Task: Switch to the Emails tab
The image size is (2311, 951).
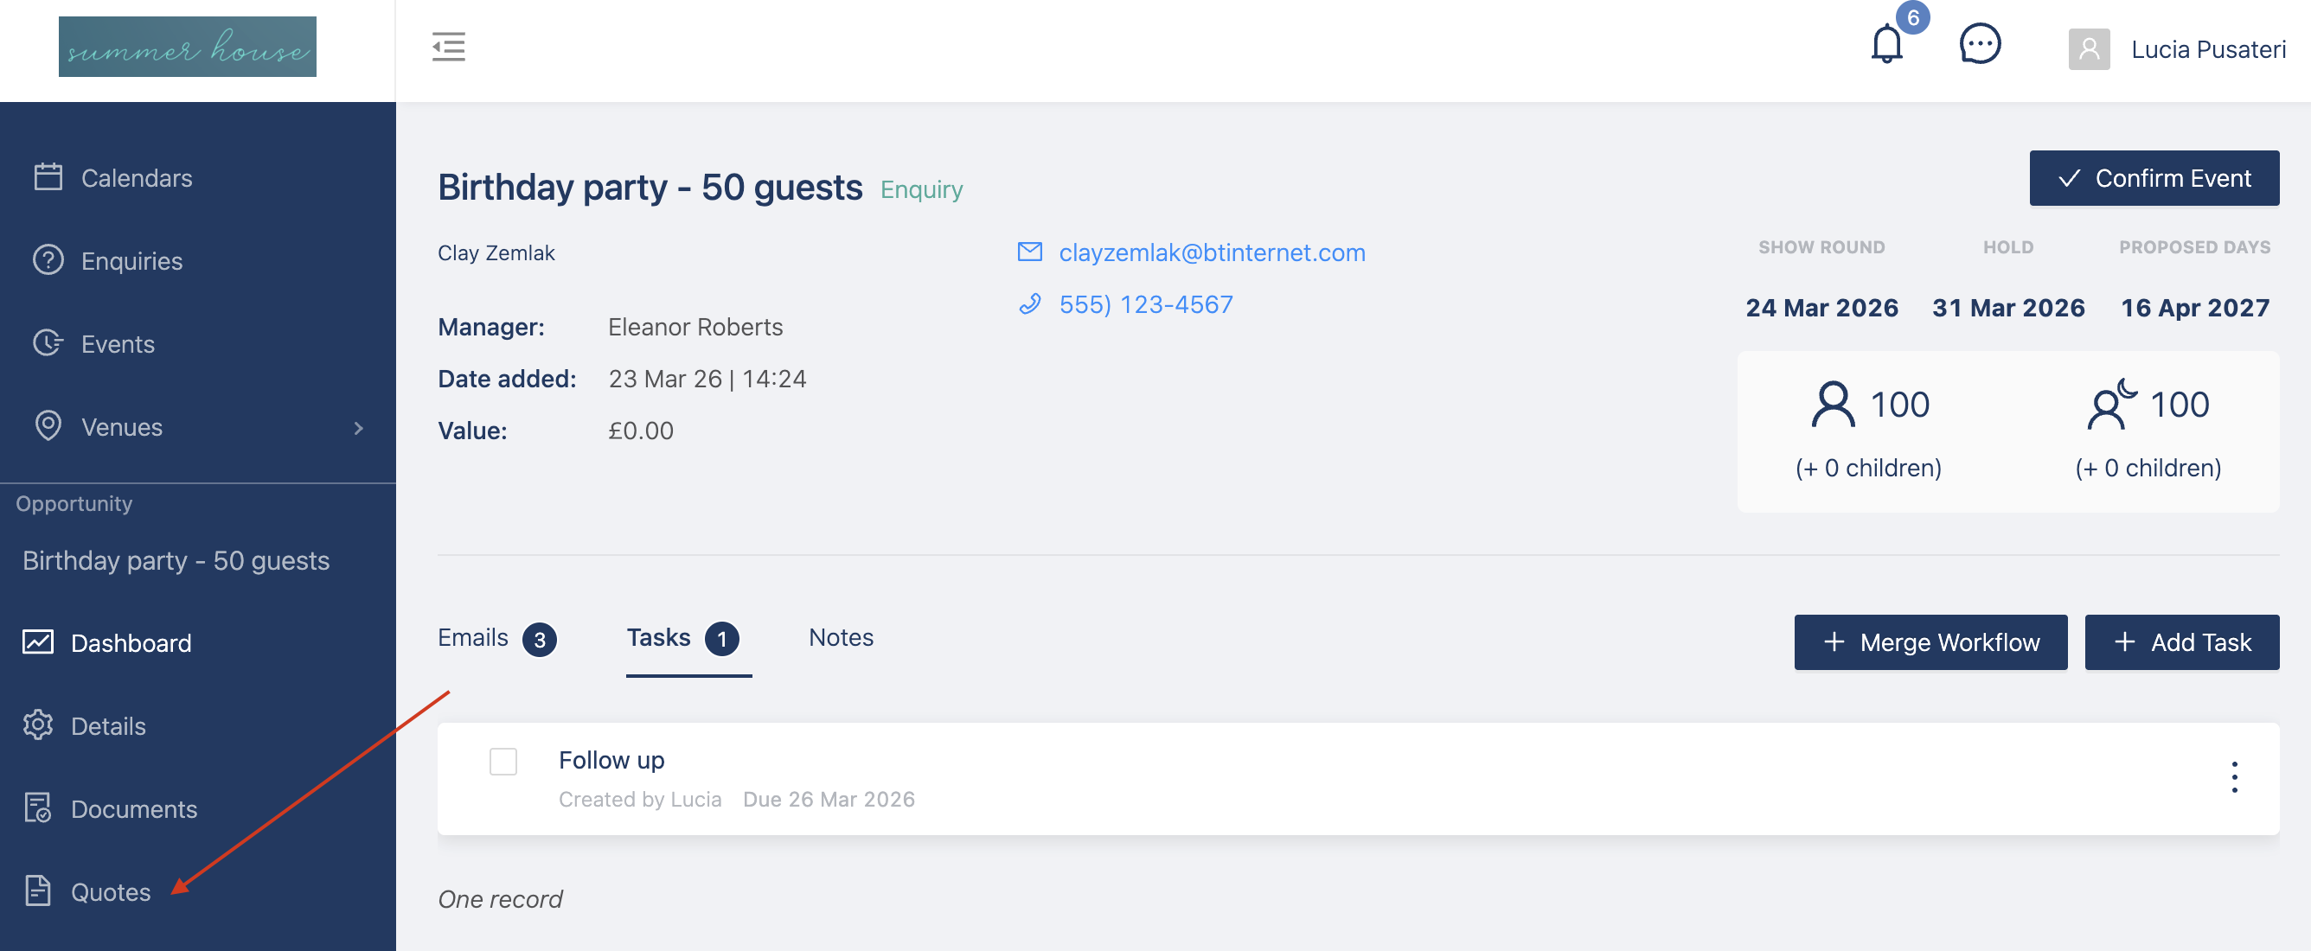Action: tap(473, 638)
